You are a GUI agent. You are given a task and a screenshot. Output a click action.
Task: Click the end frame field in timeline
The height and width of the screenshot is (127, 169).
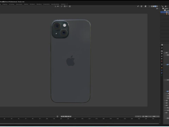pyautogui.click(x=155, y=116)
